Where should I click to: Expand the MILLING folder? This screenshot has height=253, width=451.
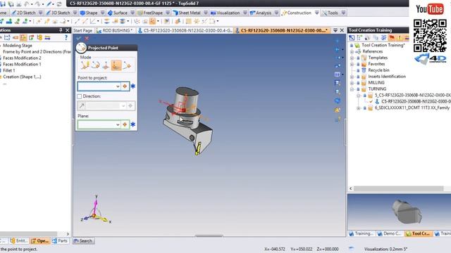pos(352,83)
